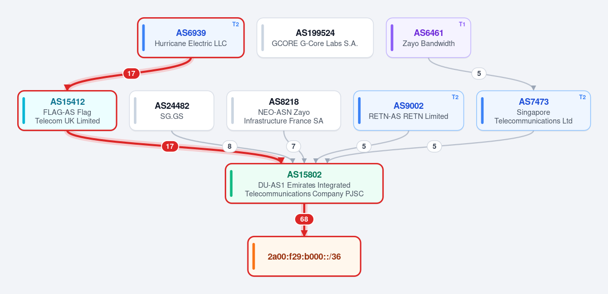
Task: Click the red 17 label below AS15412
Action: point(170,146)
